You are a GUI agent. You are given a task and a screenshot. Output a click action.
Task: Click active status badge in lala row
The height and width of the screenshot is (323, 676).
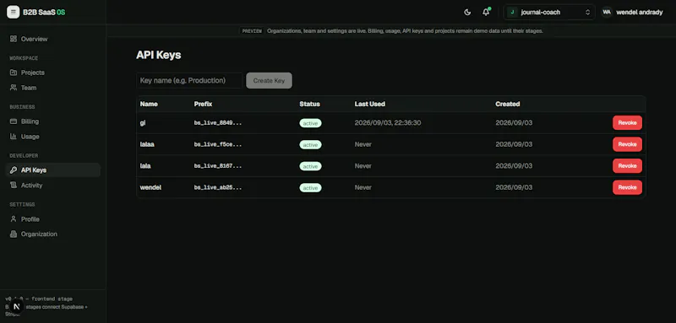coord(310,166)
